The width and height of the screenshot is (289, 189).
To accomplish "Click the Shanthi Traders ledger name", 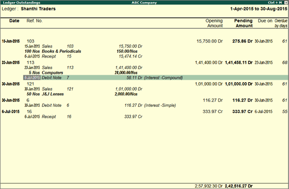I will [38, 9].
